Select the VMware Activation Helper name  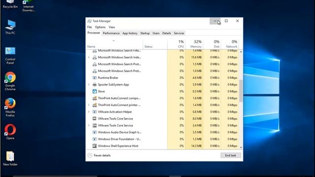click(115, 112)
